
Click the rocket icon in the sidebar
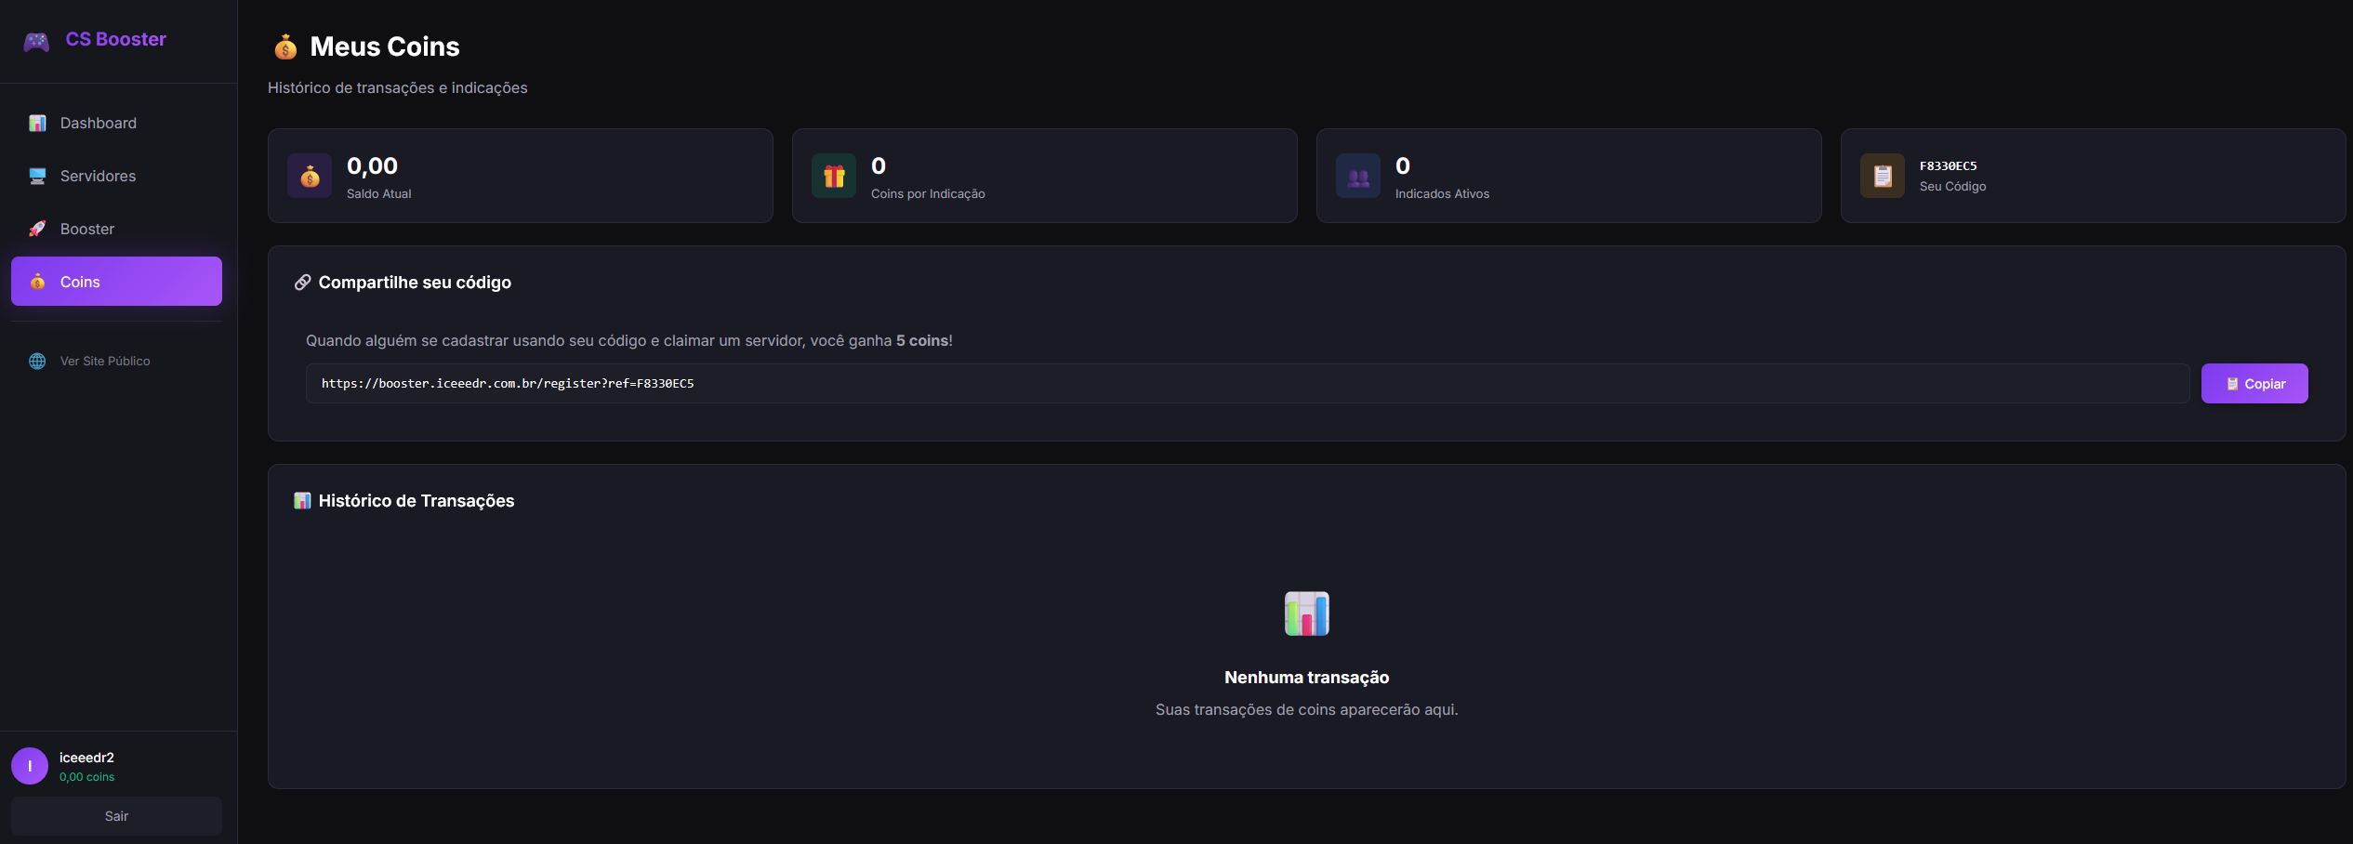point(37,229)
